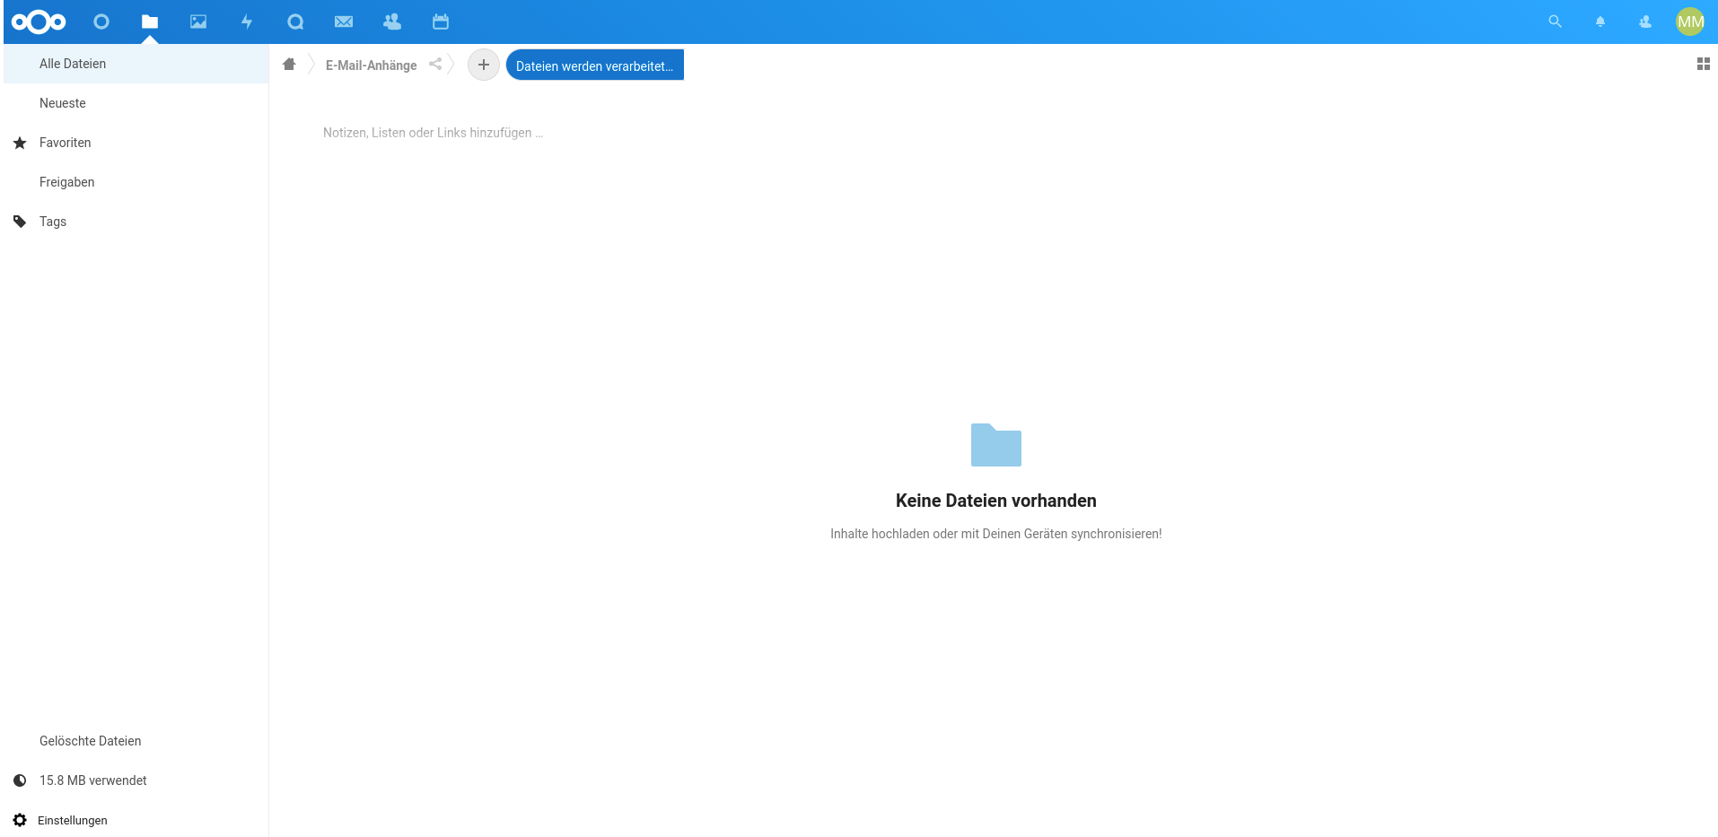The height and width of the screenshot is (837, 1718).
Task: Open the search magnifier icon
Action: (x=1556, y=22)
